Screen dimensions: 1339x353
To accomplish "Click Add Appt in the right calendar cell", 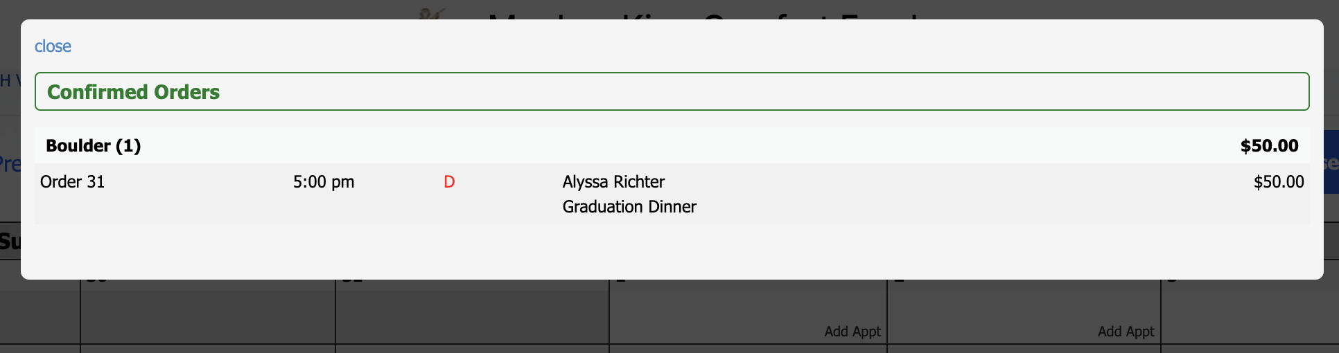I will pos(1126,332).
